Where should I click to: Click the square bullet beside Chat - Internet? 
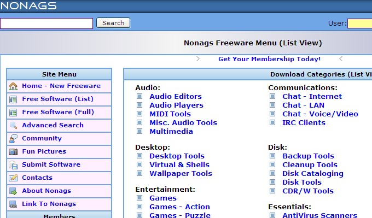coord(272,96)
